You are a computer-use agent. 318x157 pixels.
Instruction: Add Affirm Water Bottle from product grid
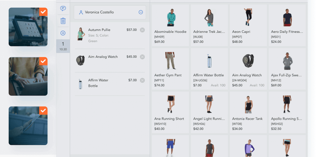pos(209,69)
